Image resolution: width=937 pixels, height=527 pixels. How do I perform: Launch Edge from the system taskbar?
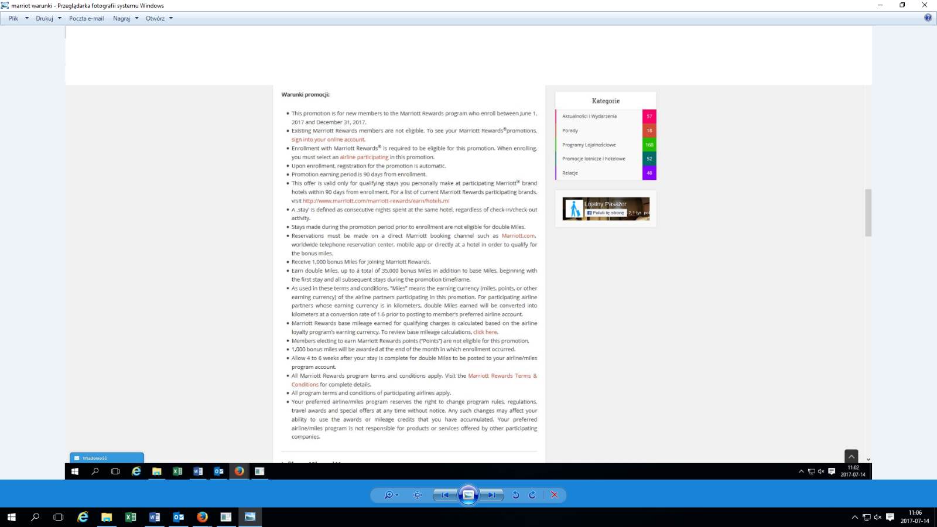click(83, 517)
